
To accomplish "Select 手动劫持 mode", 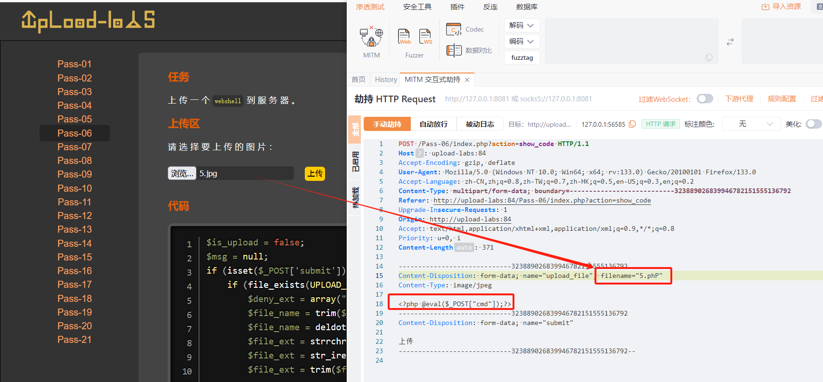I will pyautogui.click(x=387, y=124).
